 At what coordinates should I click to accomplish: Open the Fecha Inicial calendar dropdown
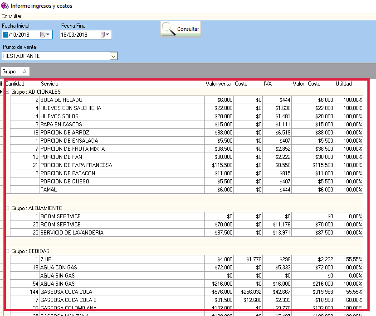pos(46,35)
